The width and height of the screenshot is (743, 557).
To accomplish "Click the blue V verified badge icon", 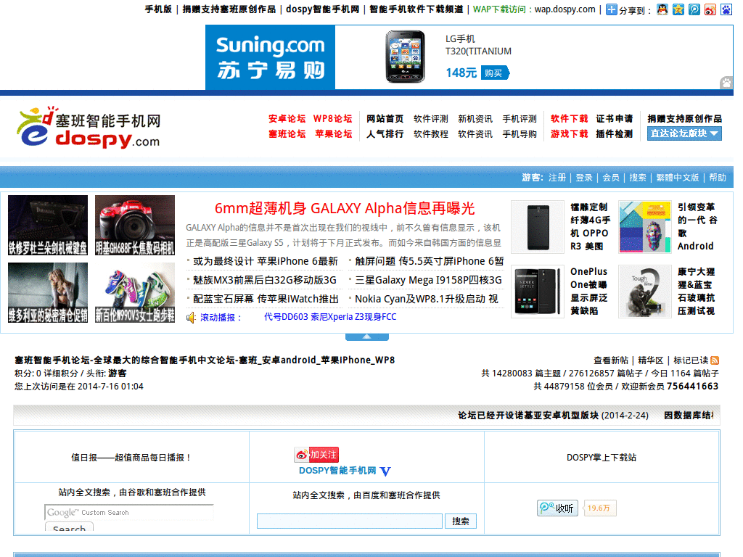I will point(385,471).
